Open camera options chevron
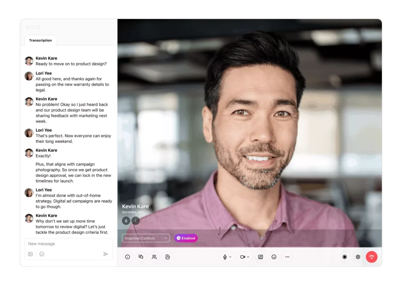This screenshot has height=285, width=402. pos(248,257)
